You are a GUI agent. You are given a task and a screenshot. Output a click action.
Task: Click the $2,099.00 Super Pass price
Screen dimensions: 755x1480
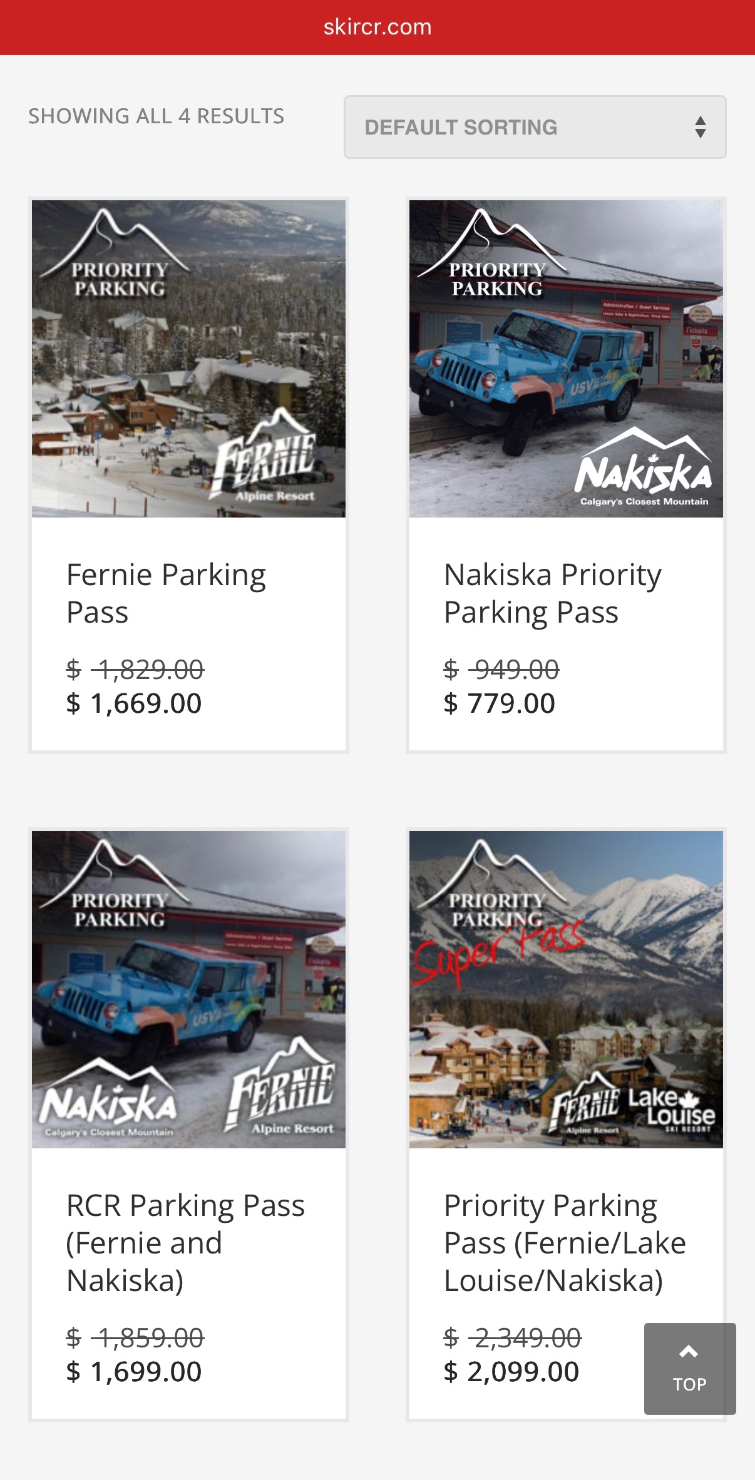511,1372
